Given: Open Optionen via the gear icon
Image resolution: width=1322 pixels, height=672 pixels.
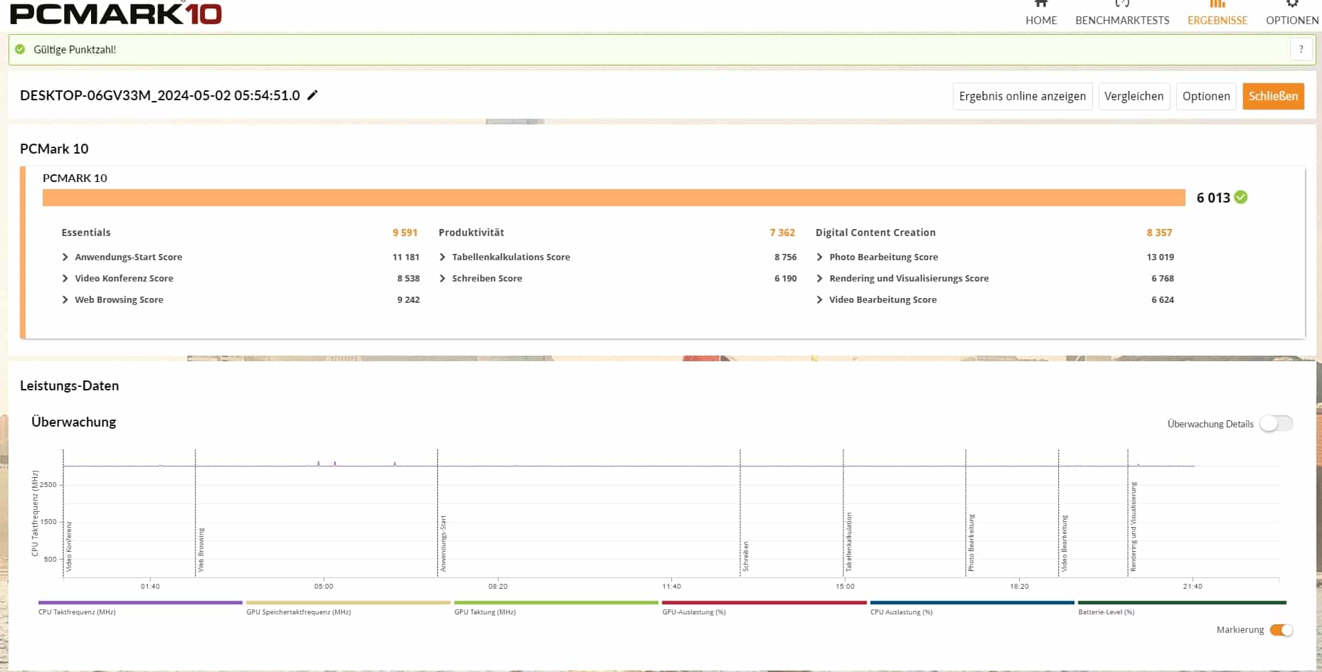Looking at the screenshot, I should click(1292, 4).
